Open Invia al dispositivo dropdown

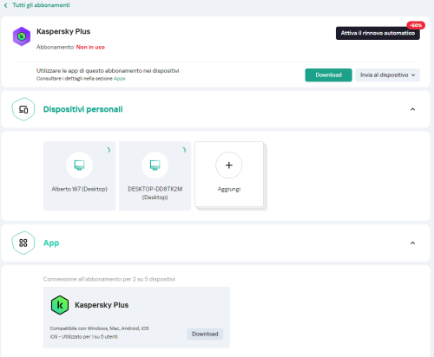387,75
